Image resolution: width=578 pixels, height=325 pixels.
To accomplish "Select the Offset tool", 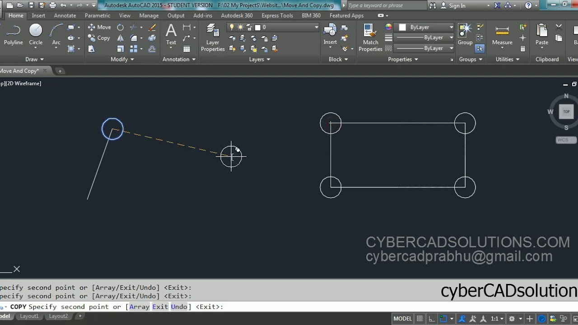I will 152,49.
